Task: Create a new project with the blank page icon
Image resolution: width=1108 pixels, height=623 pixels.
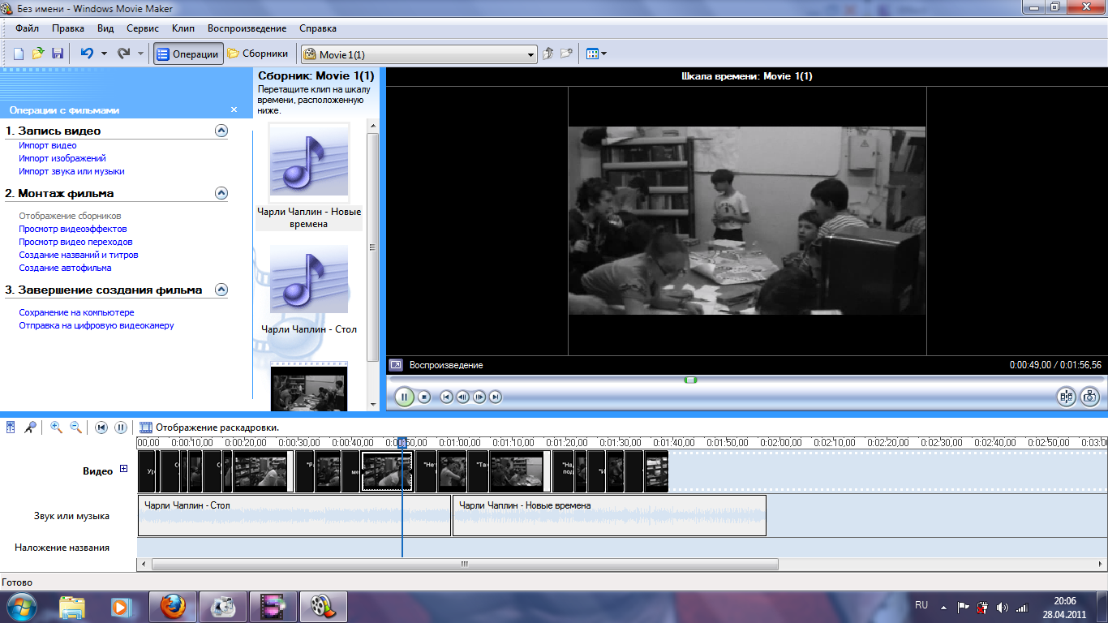Action: [x=18, y=54]
